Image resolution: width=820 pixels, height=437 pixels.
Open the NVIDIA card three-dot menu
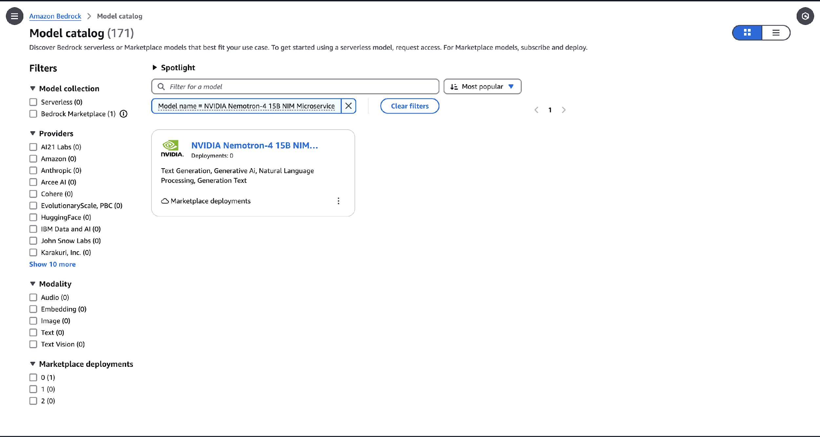pyautogui.click(x=338, y=201)
